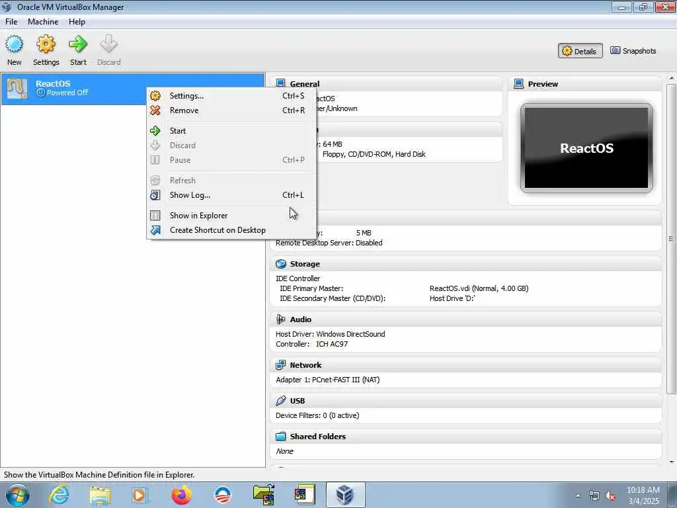This screenshot has height=508, width=677.
Task: Choose Remove in the context menu
Action: click(231, 110)
